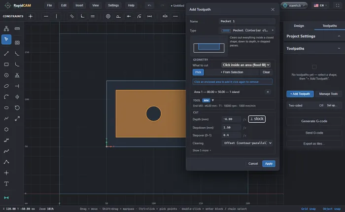The height and width of the screenshot is (212, 345).
Task: Select the Slot (rounded rectangle) tool
Action: click(x=6, y=107)
